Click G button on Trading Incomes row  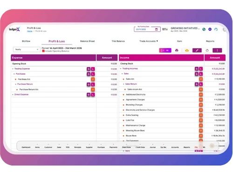point(197,69)
